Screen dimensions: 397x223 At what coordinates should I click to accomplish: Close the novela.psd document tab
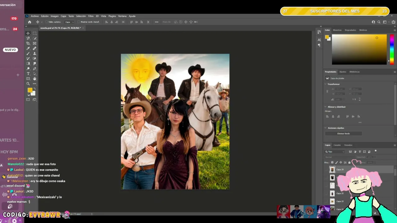click(x=83, y=28)
